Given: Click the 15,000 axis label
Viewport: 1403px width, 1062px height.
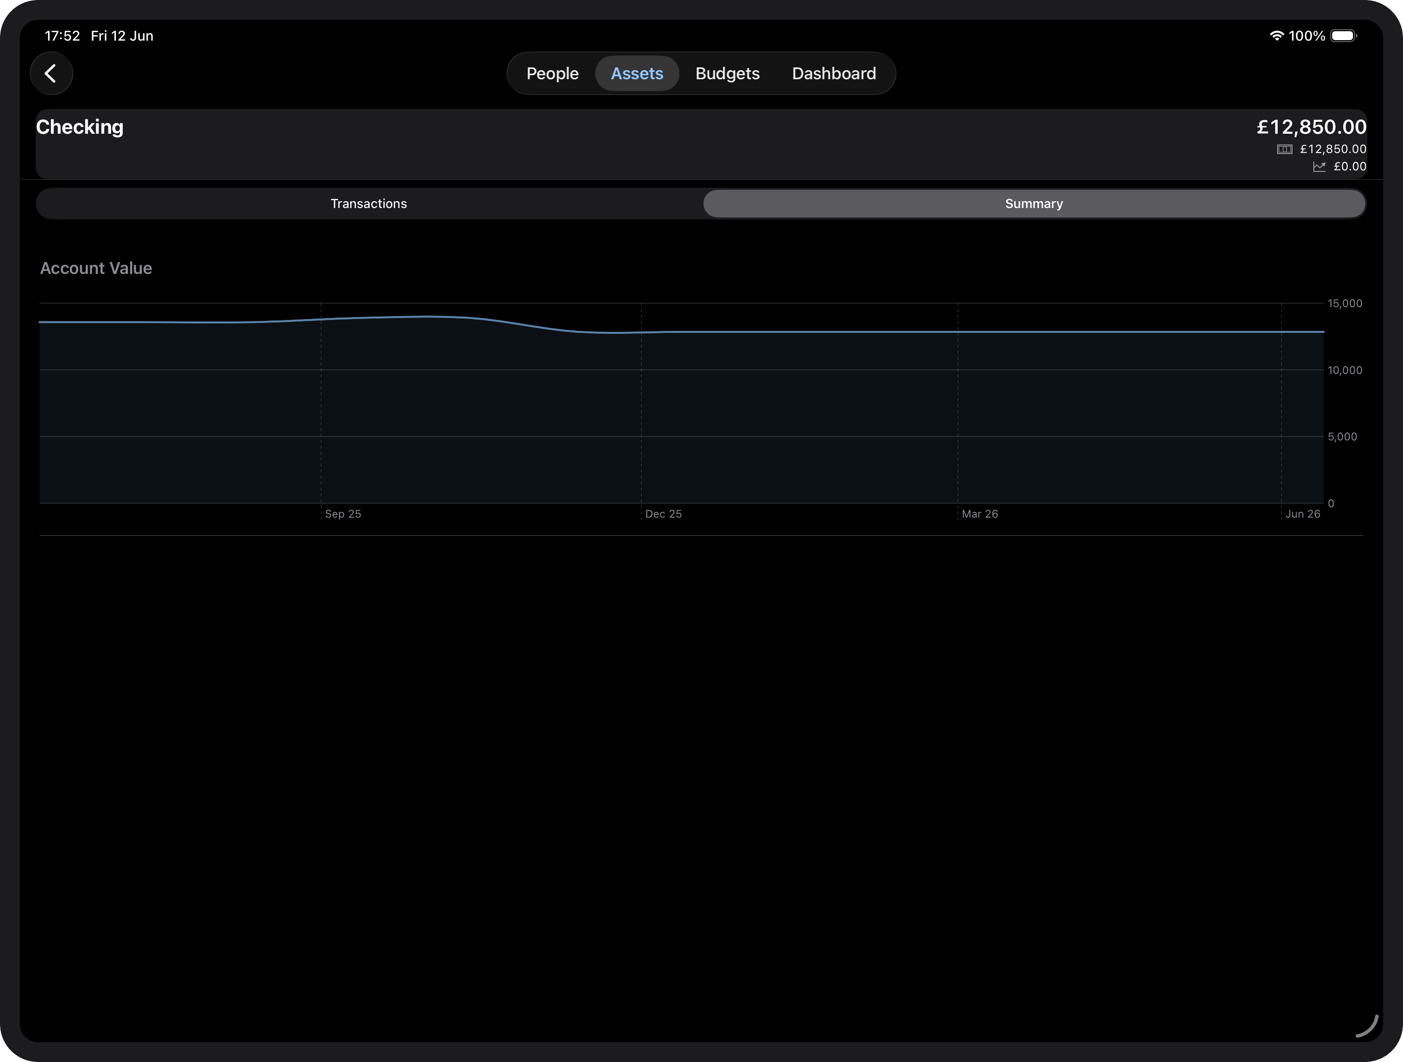Looking at the screenshot, I should point(1345,304).
